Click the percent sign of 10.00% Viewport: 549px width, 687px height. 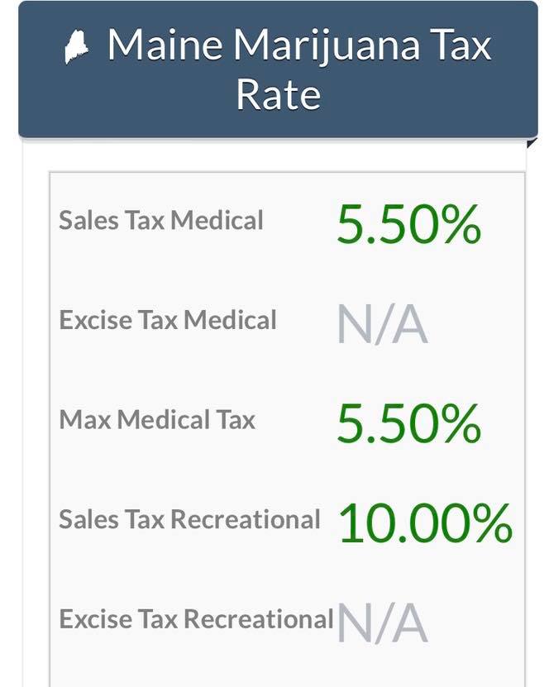493,523
